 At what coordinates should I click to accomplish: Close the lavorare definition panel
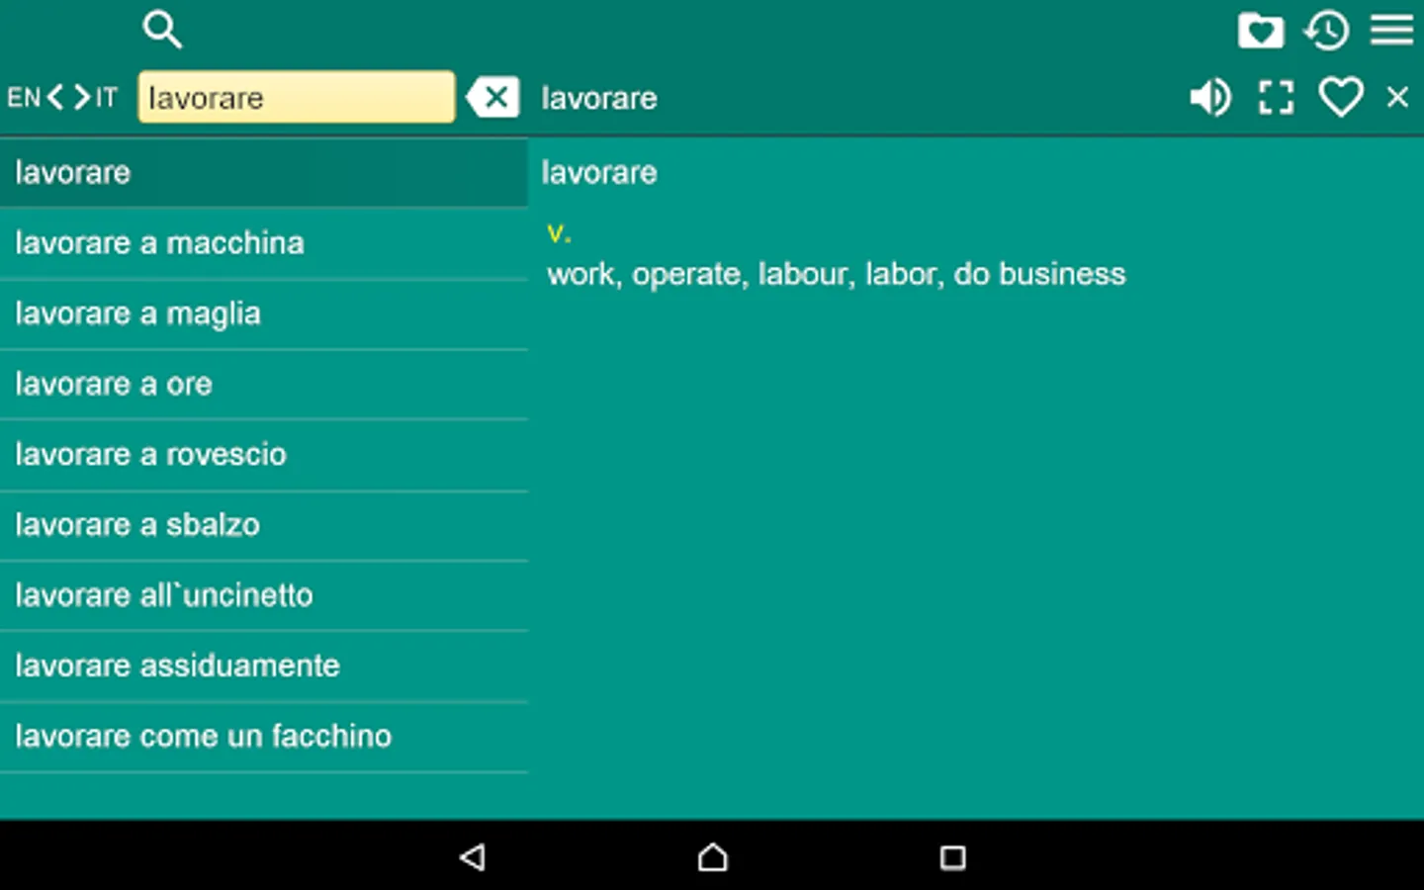(x=1397, y=97)
